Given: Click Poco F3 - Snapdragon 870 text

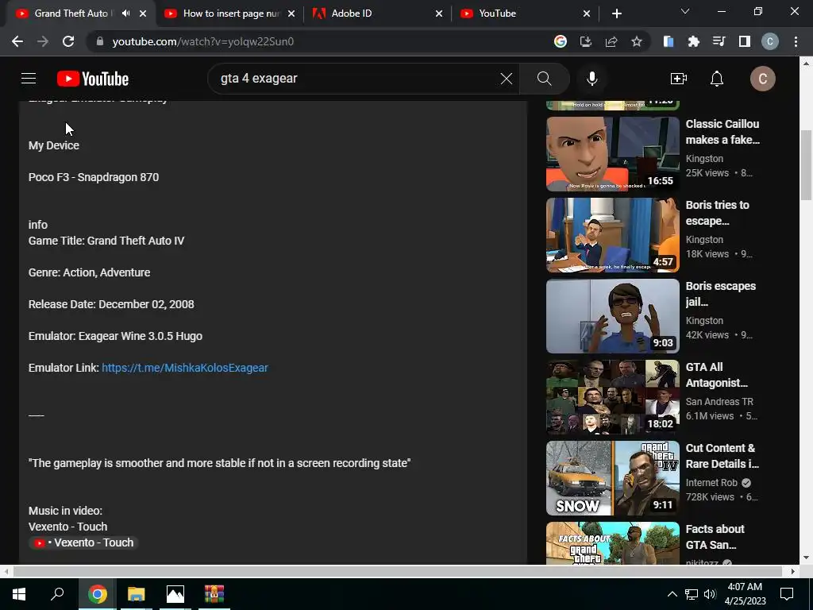Looking at the screenshot, I should [94, 177].
